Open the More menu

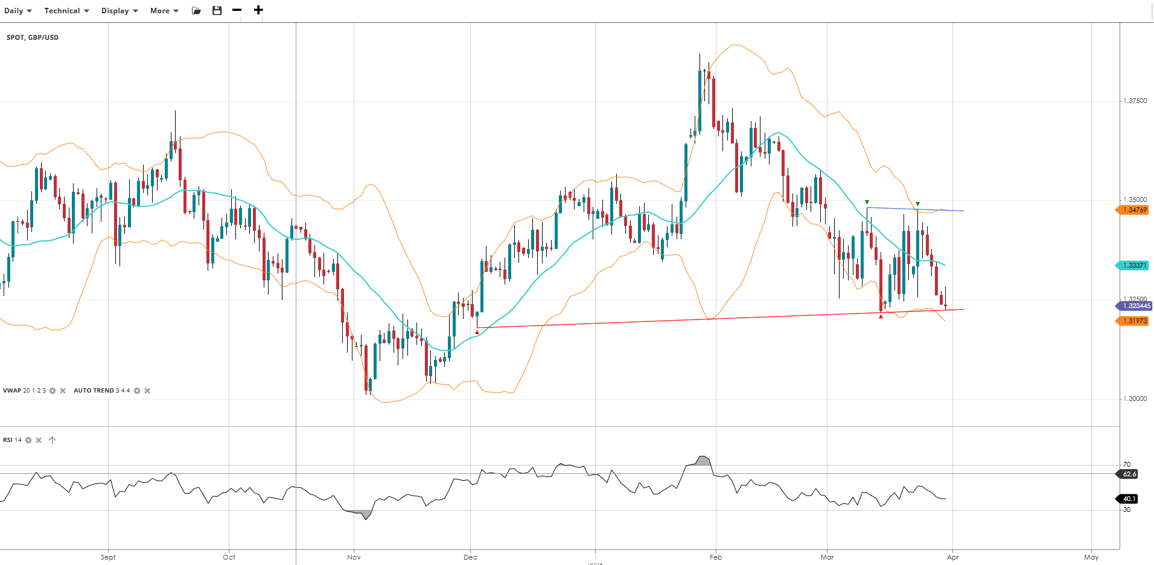point(164,11)
